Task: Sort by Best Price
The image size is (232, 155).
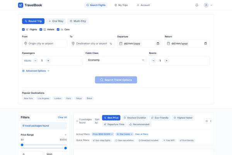Action: click(x=111, y=118)
